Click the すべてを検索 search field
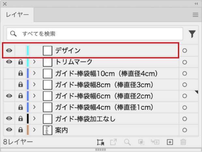 [x=98, y=33]
